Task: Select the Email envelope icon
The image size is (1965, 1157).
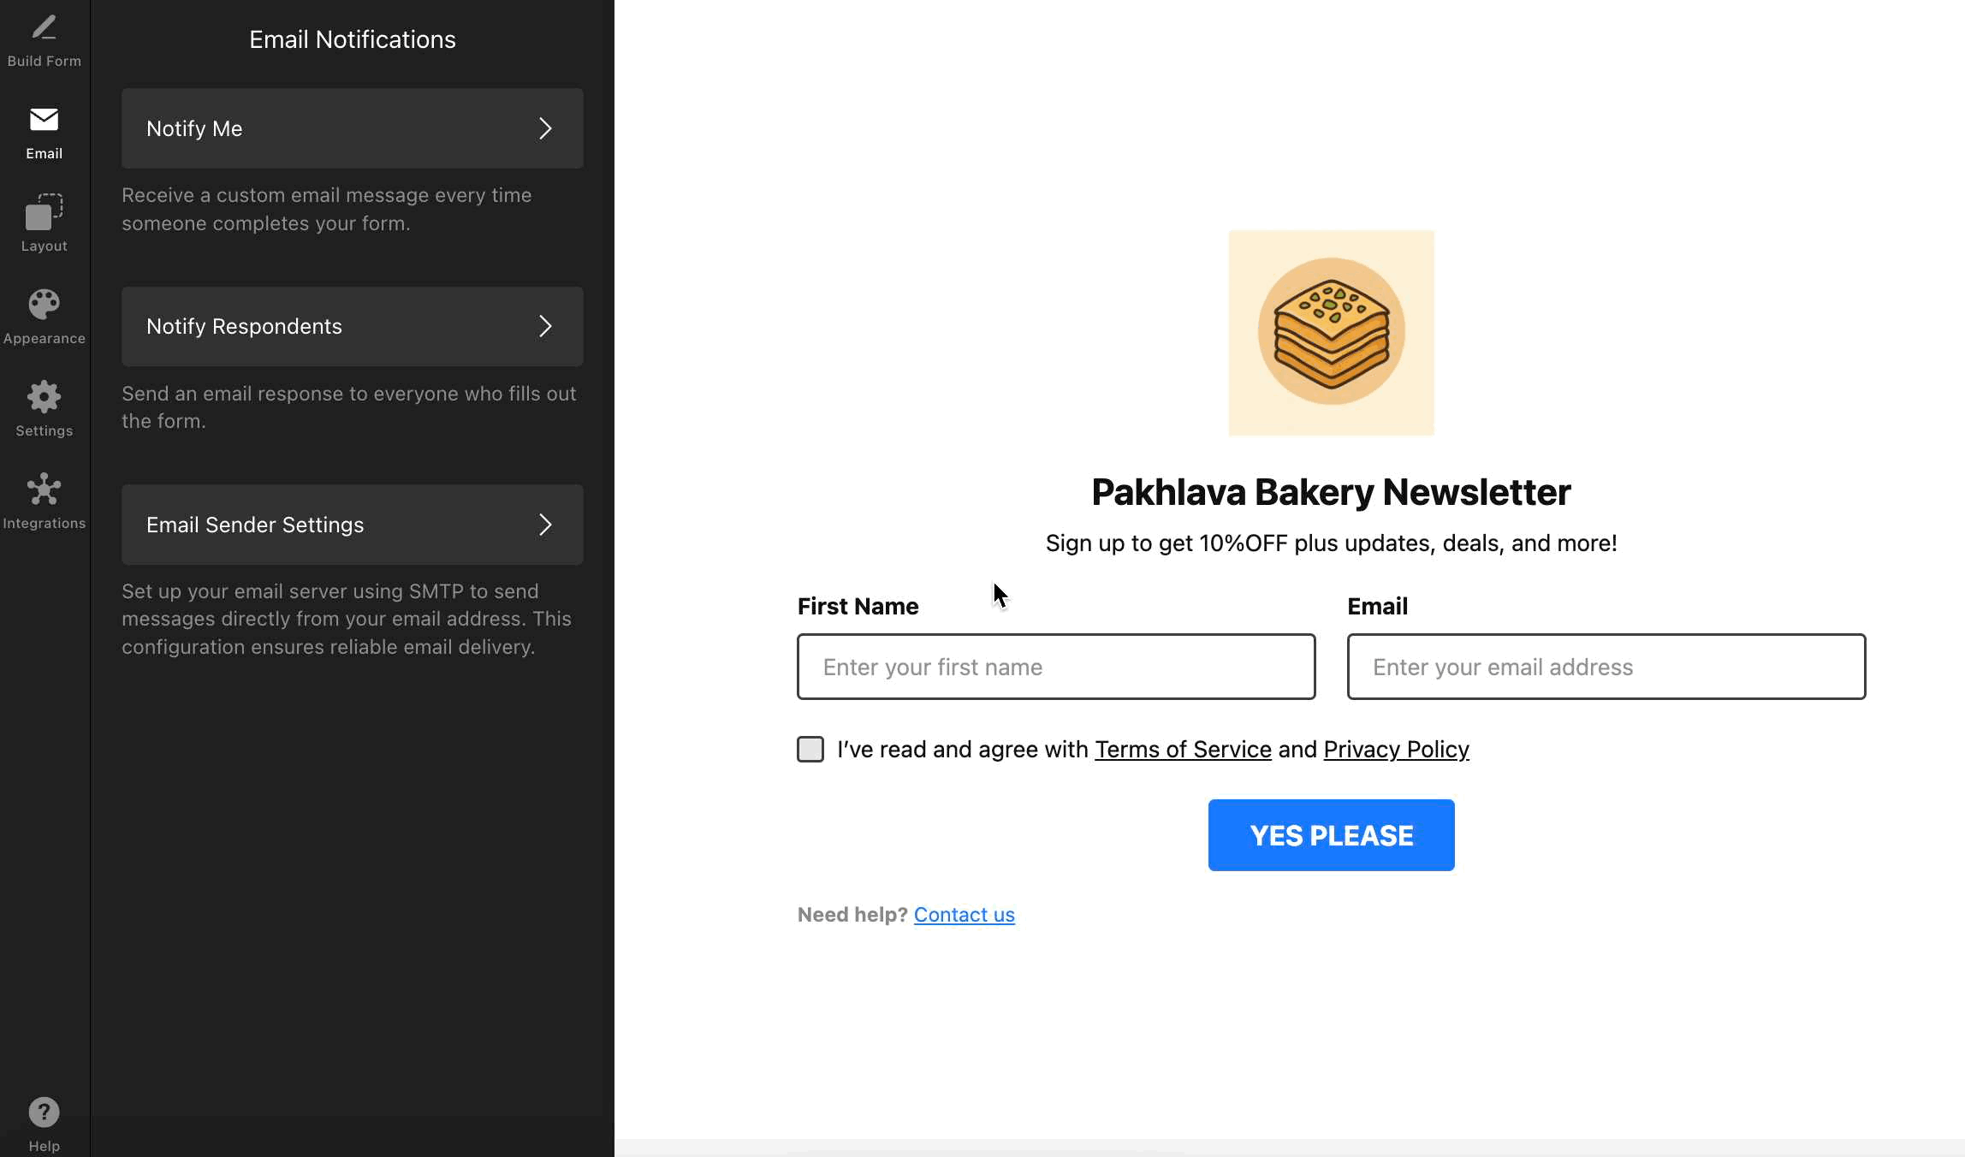Action: (45, 120)
